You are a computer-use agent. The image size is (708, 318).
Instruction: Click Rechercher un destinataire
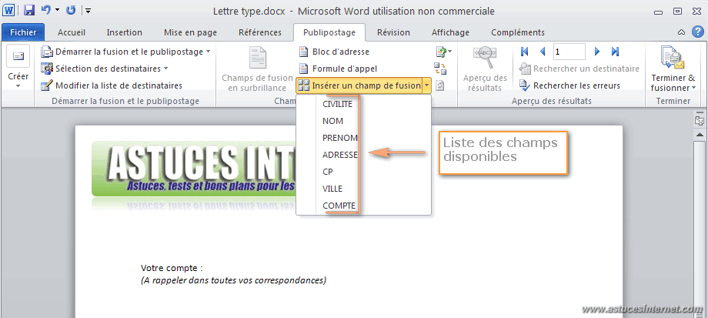579,69
